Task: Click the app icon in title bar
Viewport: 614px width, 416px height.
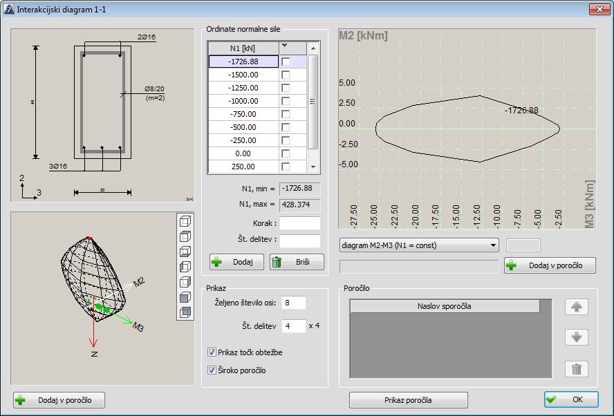Action: click(x=9, y=9)
